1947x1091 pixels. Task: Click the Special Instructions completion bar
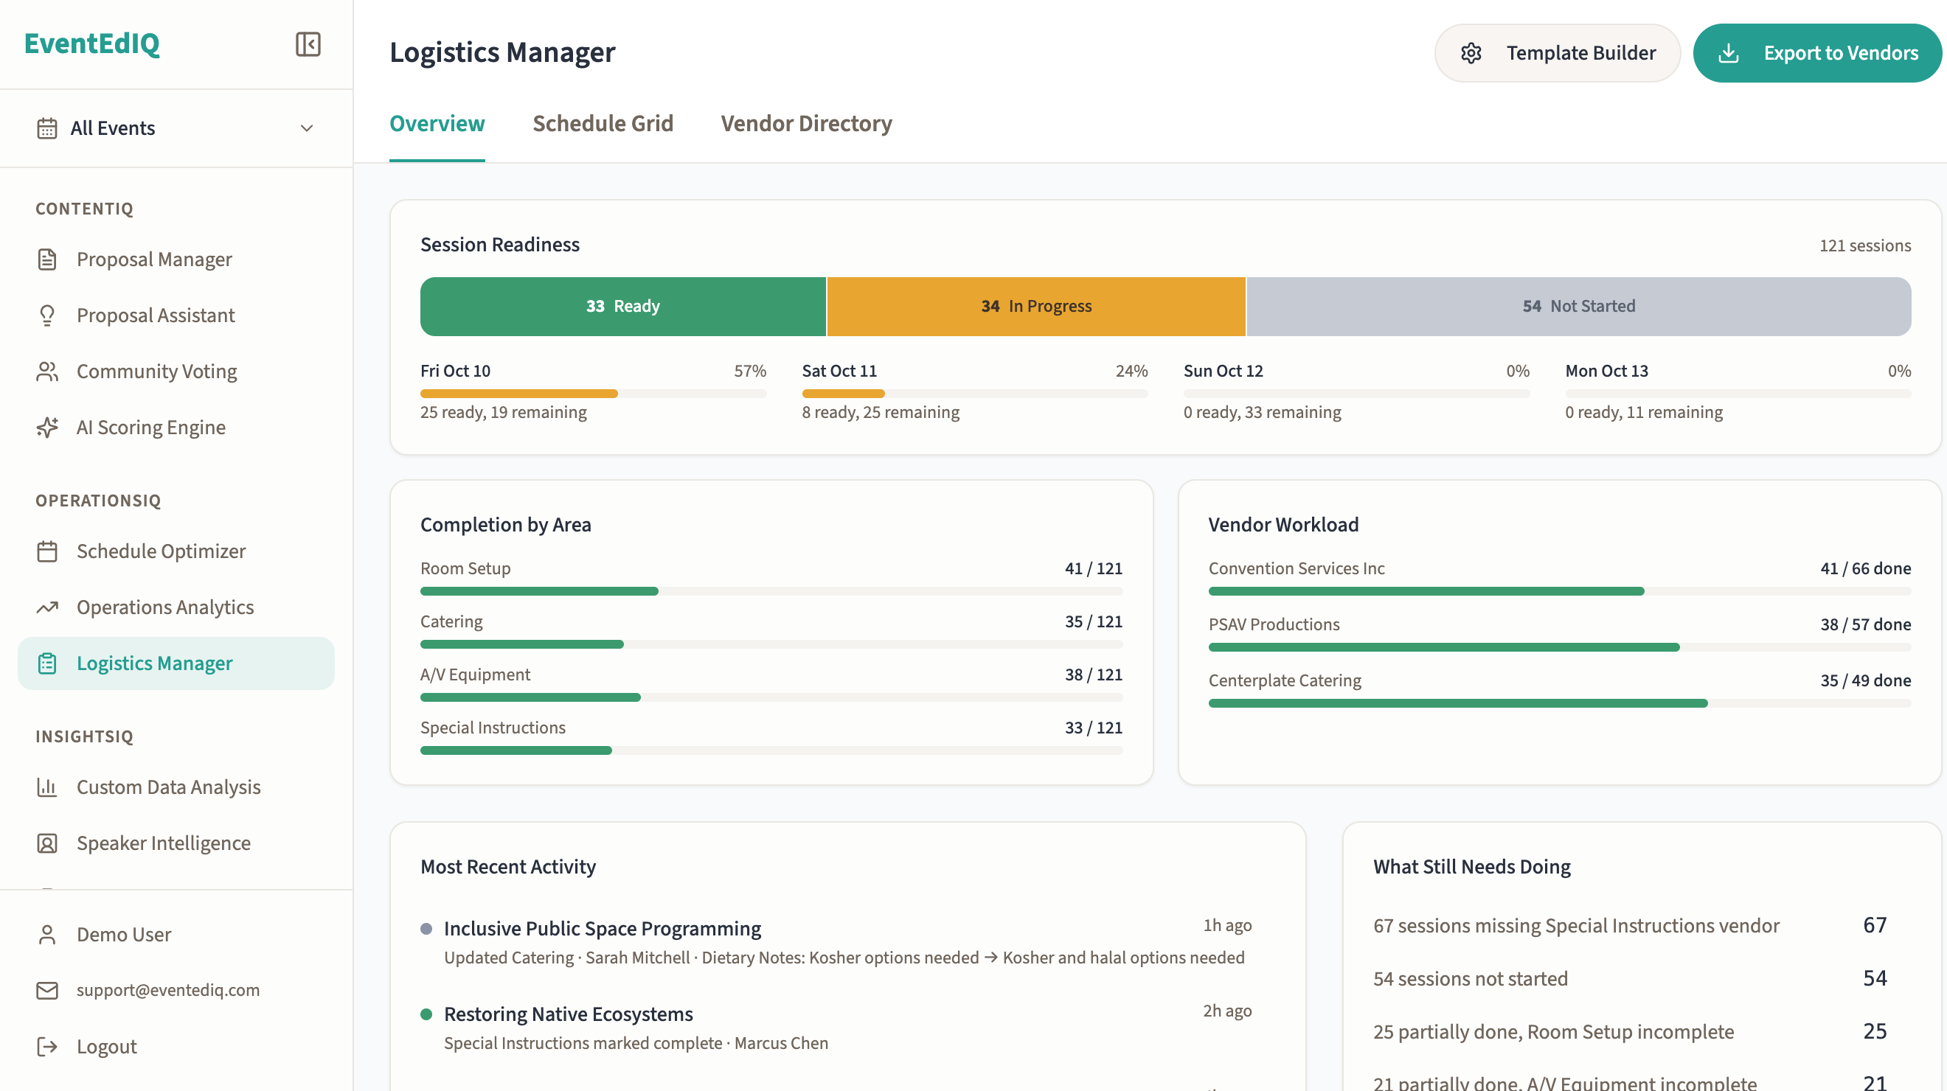point(771,750)
